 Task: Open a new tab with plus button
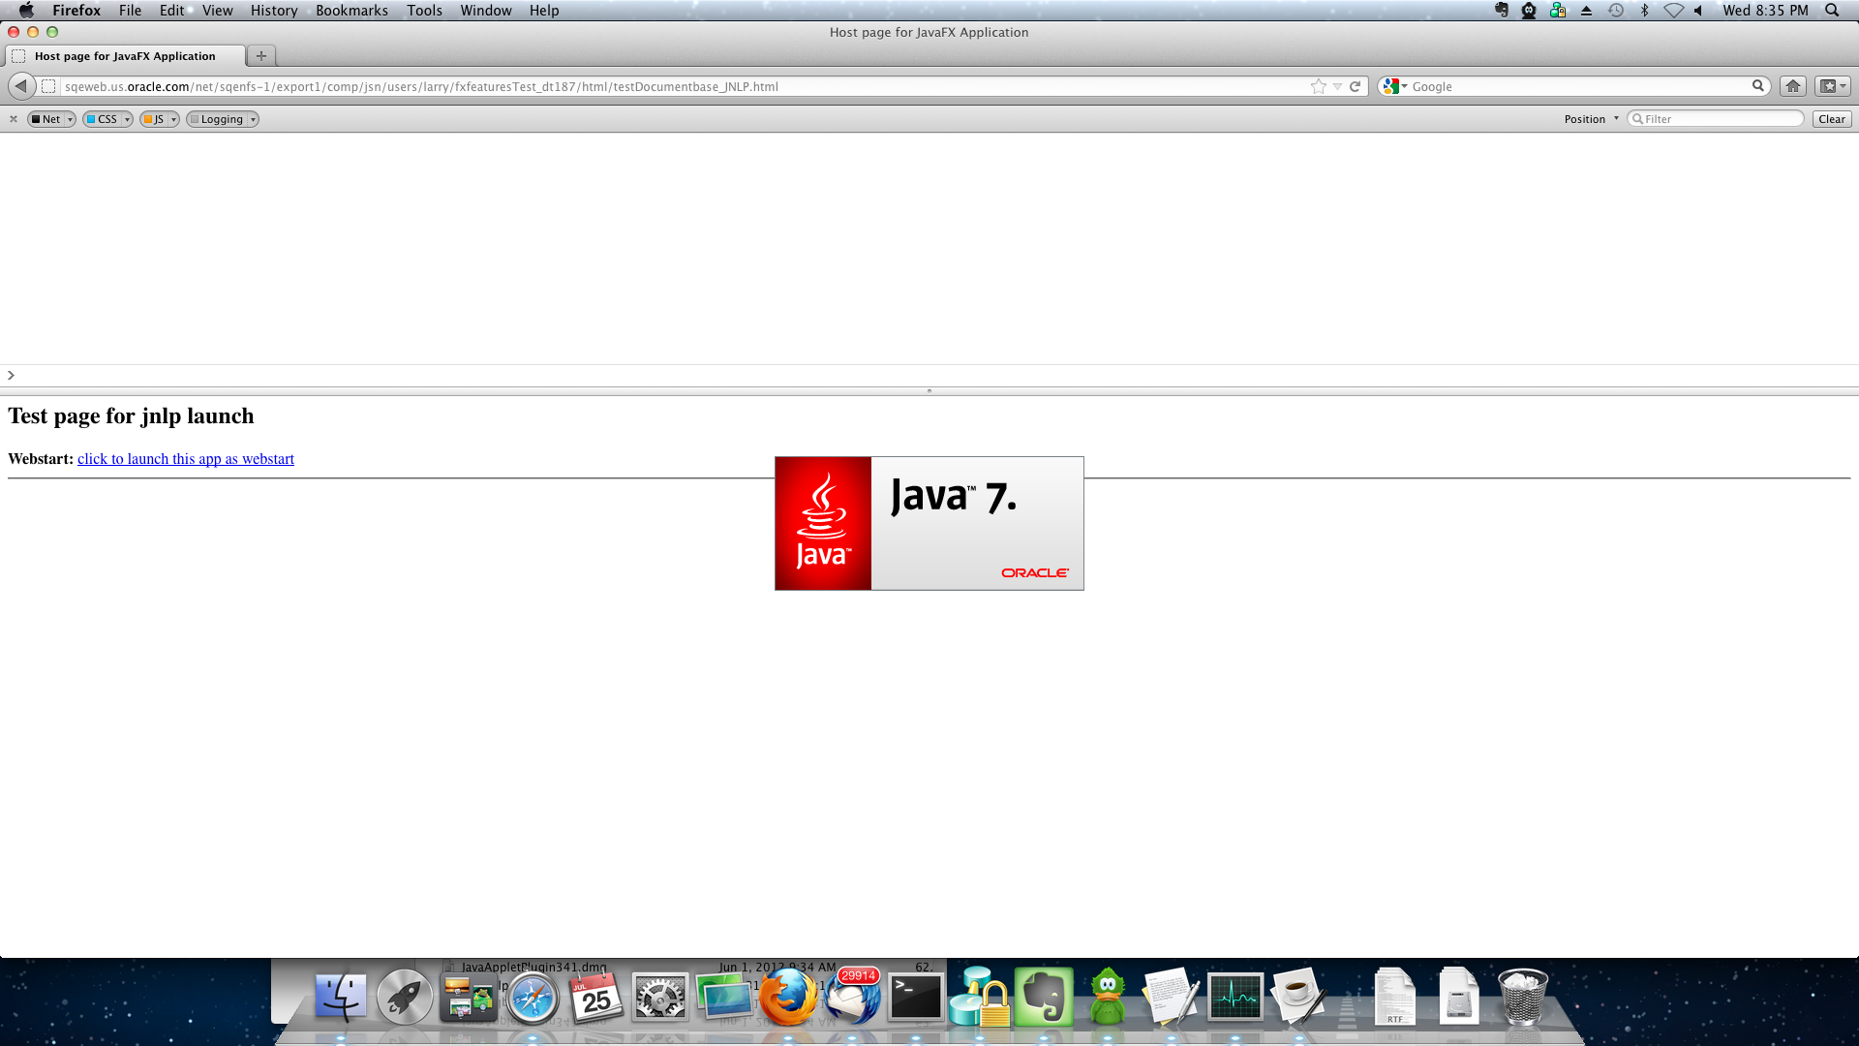click(x=260, y=56)
